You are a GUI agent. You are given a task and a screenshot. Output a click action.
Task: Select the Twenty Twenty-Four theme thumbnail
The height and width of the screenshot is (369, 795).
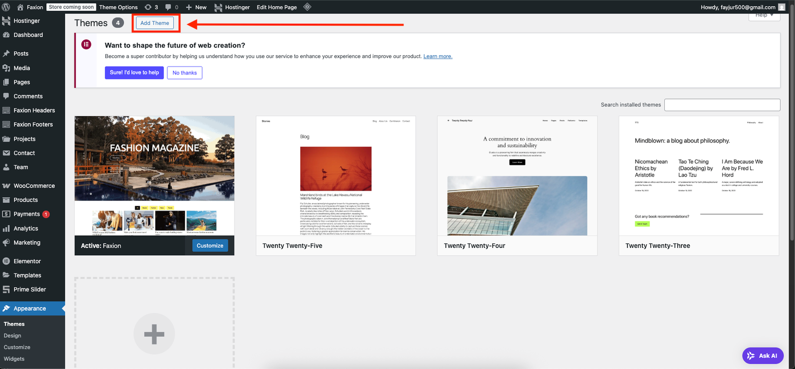(x=517, y=176)
